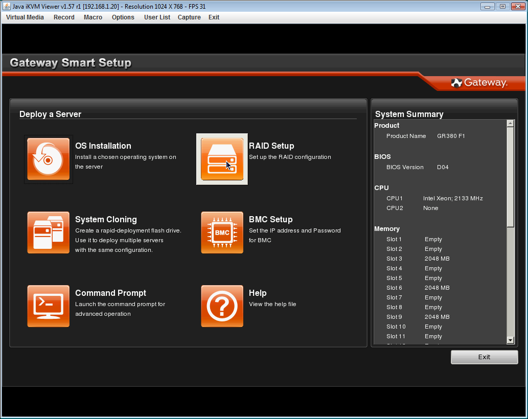Viewport: 528px width, 419px height.
Task: Open the User List menu
Action: pyautogui.click(x=157, y=17)
